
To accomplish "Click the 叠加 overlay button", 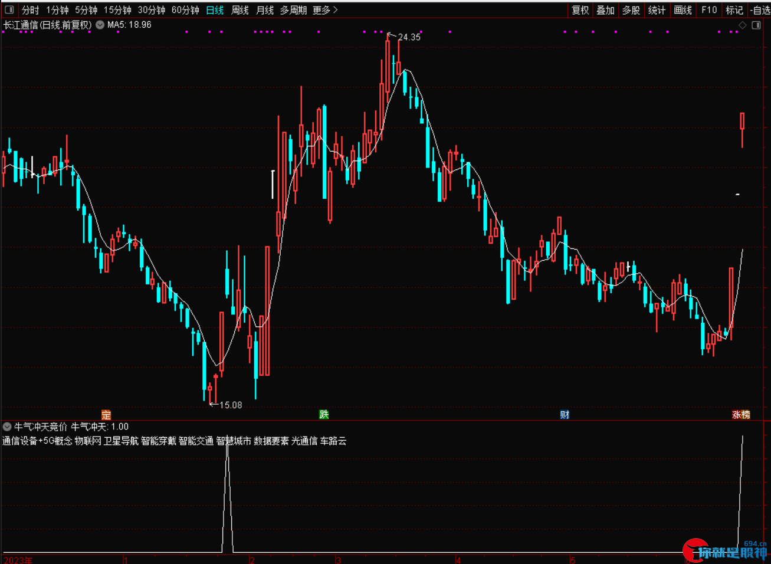I will [606, 10].
